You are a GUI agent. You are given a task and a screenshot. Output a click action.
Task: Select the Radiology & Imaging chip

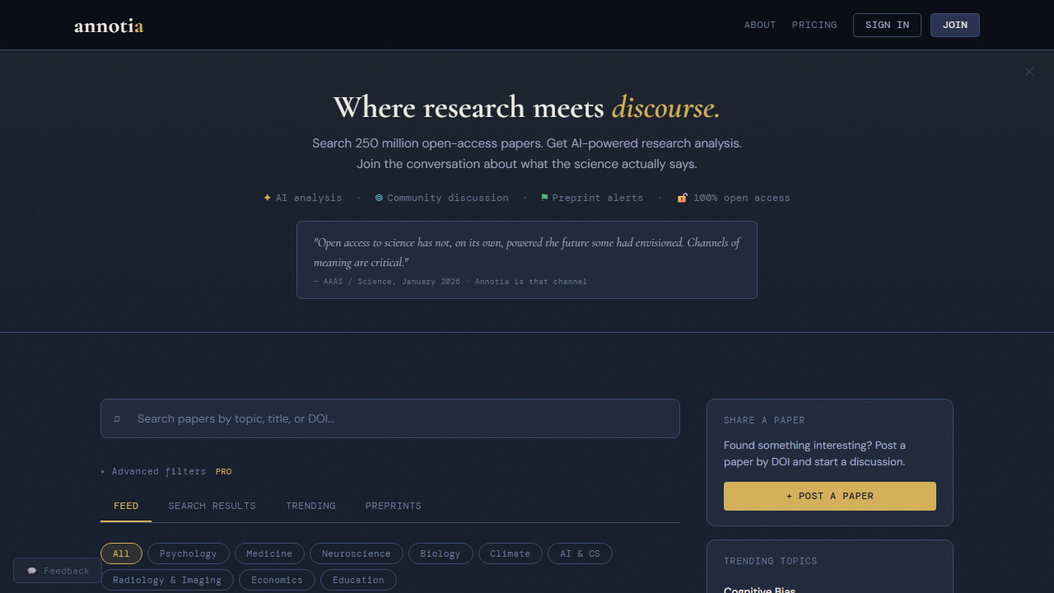coord(166,580)
